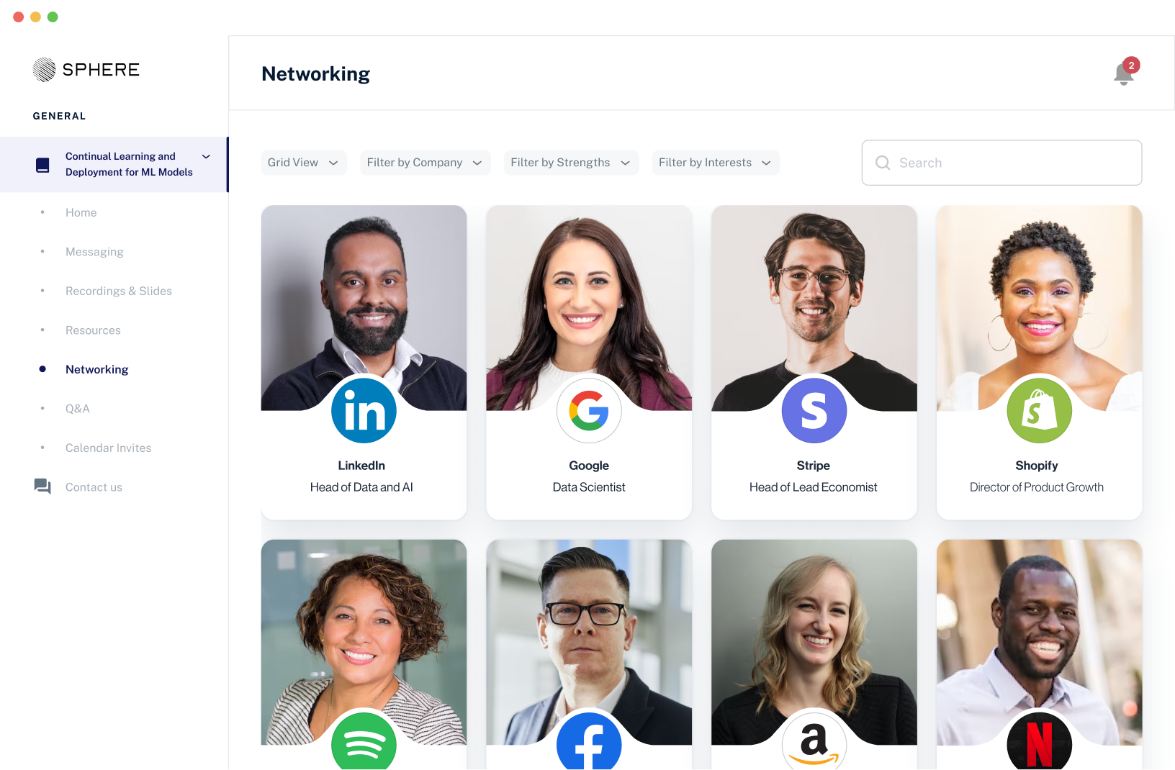The image size is (1175, 770).
Task: Click the Amazon logo icon
Action: [814, 741]
